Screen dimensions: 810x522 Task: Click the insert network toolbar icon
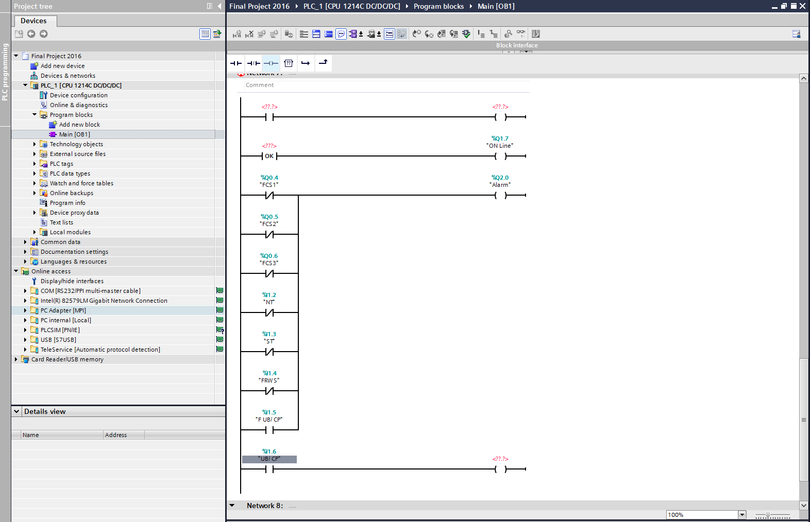pyautogui.click(x=237, y=34)
